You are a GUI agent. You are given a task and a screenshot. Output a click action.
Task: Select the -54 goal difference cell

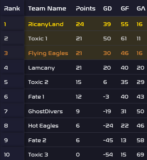[108, 155]
